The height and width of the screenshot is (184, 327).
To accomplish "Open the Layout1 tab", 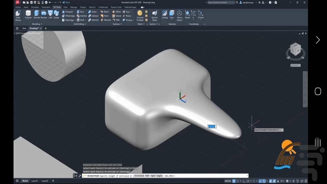I will coord(35,181).
